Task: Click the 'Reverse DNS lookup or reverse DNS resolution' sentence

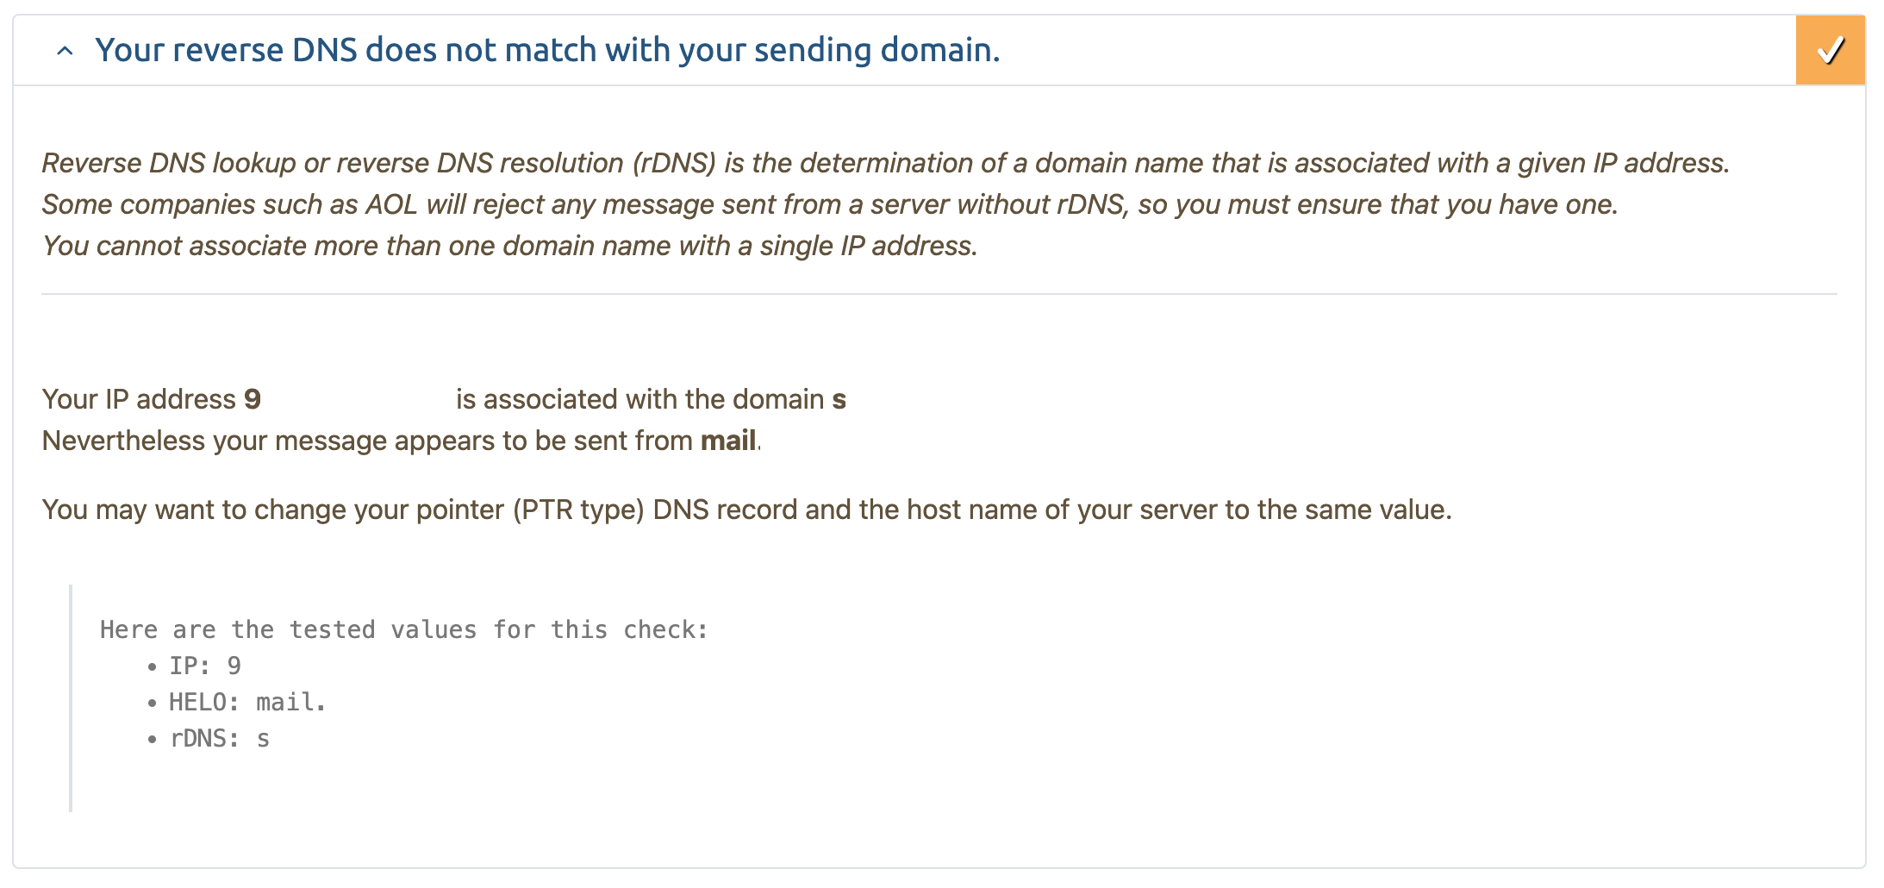Action: [x=885, y=163]
